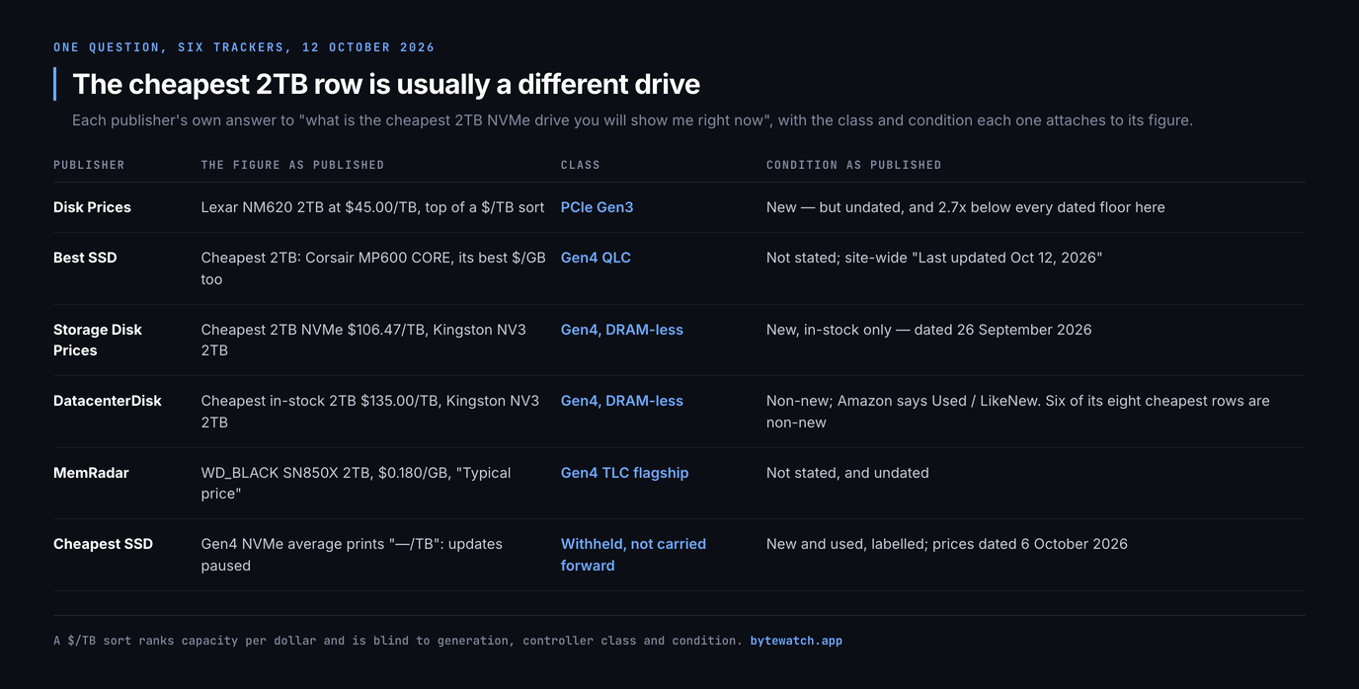Image resolution: width=1359 pixels, height=689 pixels.
Task: Click the 'Non-new; Amazon says Used' condition cell
Action: [1017, 412]
